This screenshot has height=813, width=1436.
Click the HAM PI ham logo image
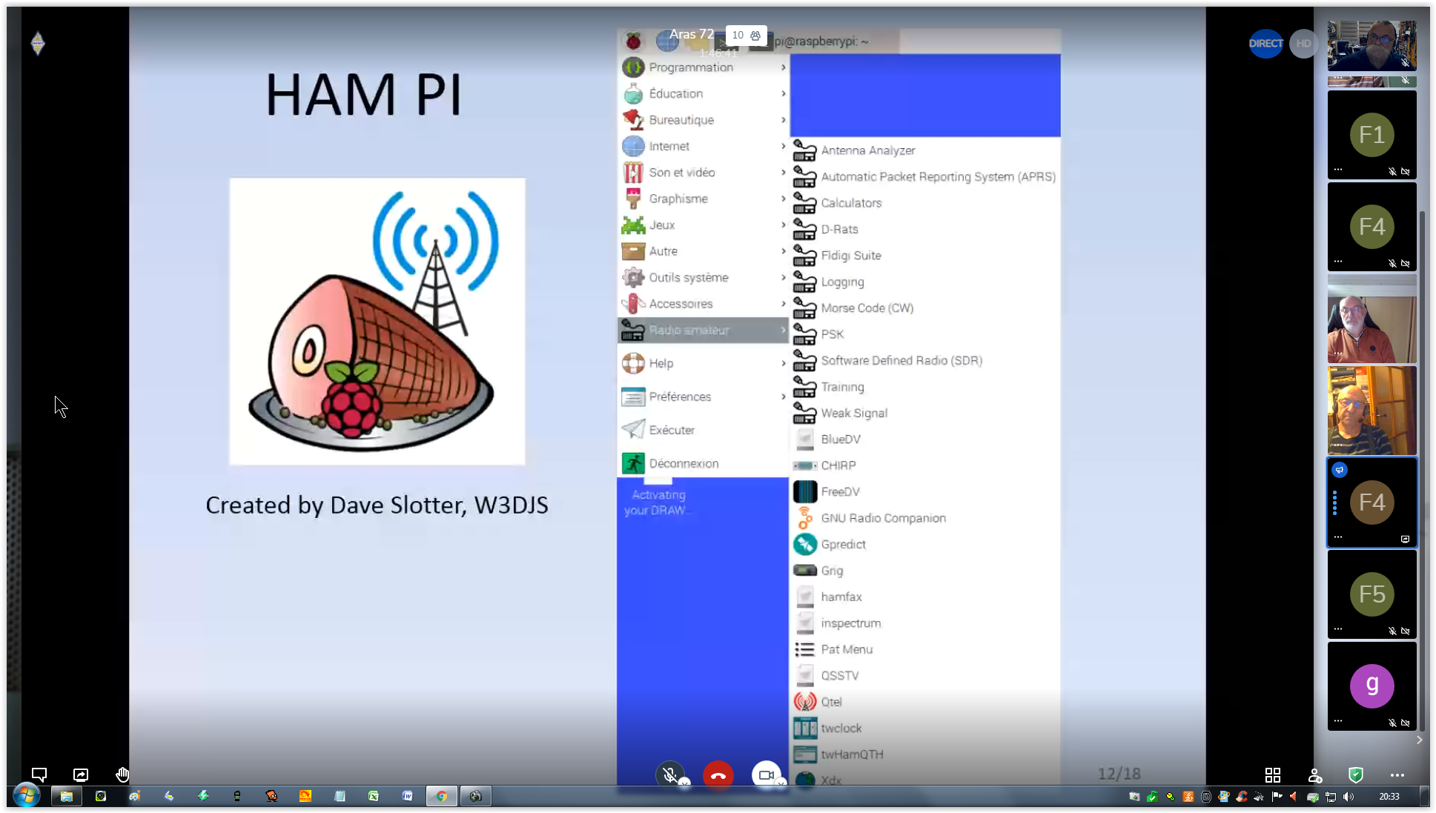(x=377, y=322)
